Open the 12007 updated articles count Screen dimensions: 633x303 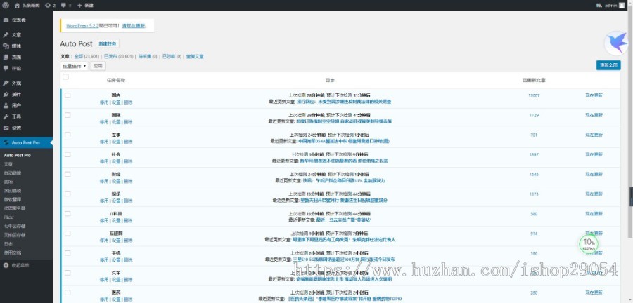click(x=534, y=95)
